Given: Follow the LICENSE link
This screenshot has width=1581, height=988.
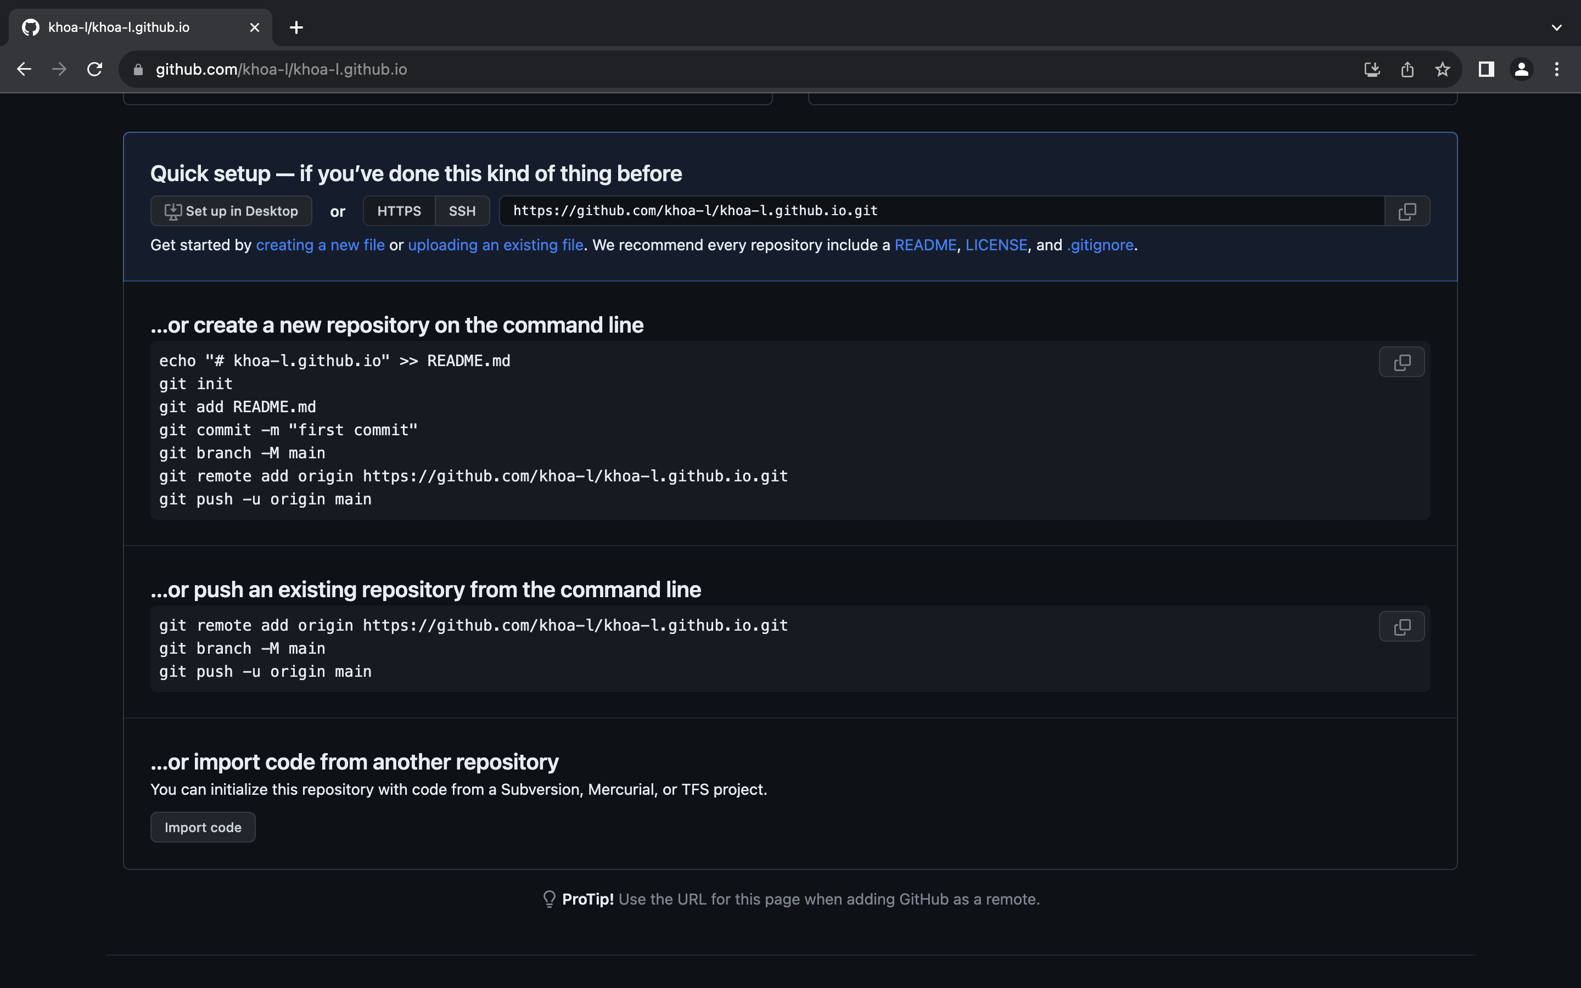Looking at the screenshot, I should pos(996,245).
